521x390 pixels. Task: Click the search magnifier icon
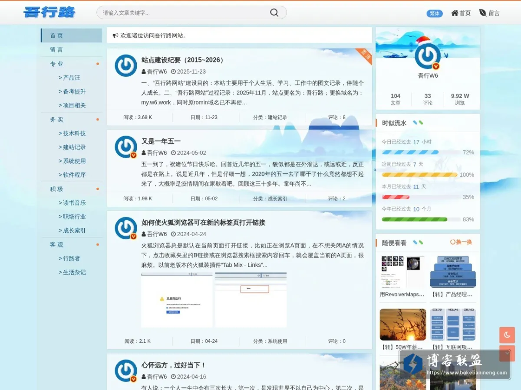[x=274, y=13]
